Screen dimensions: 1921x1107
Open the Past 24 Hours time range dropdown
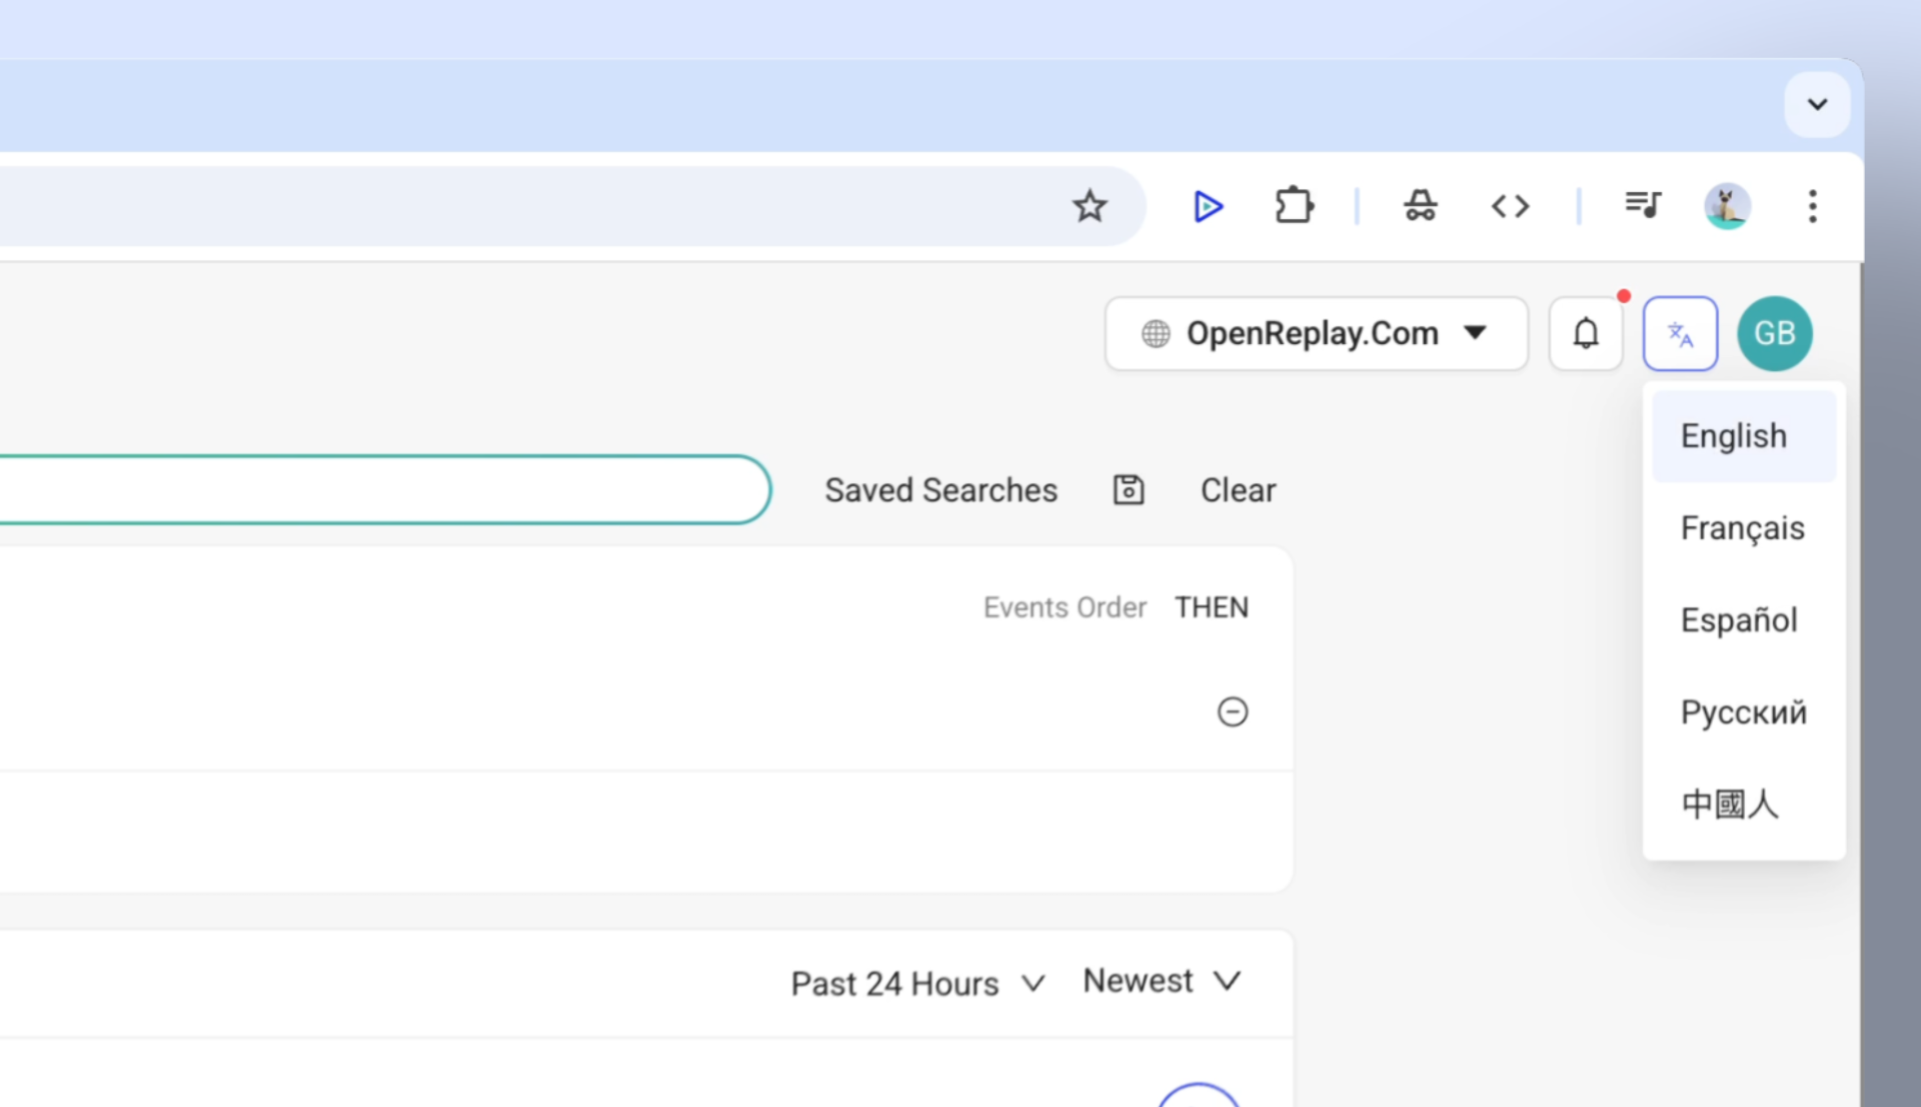tap(918, 984)
